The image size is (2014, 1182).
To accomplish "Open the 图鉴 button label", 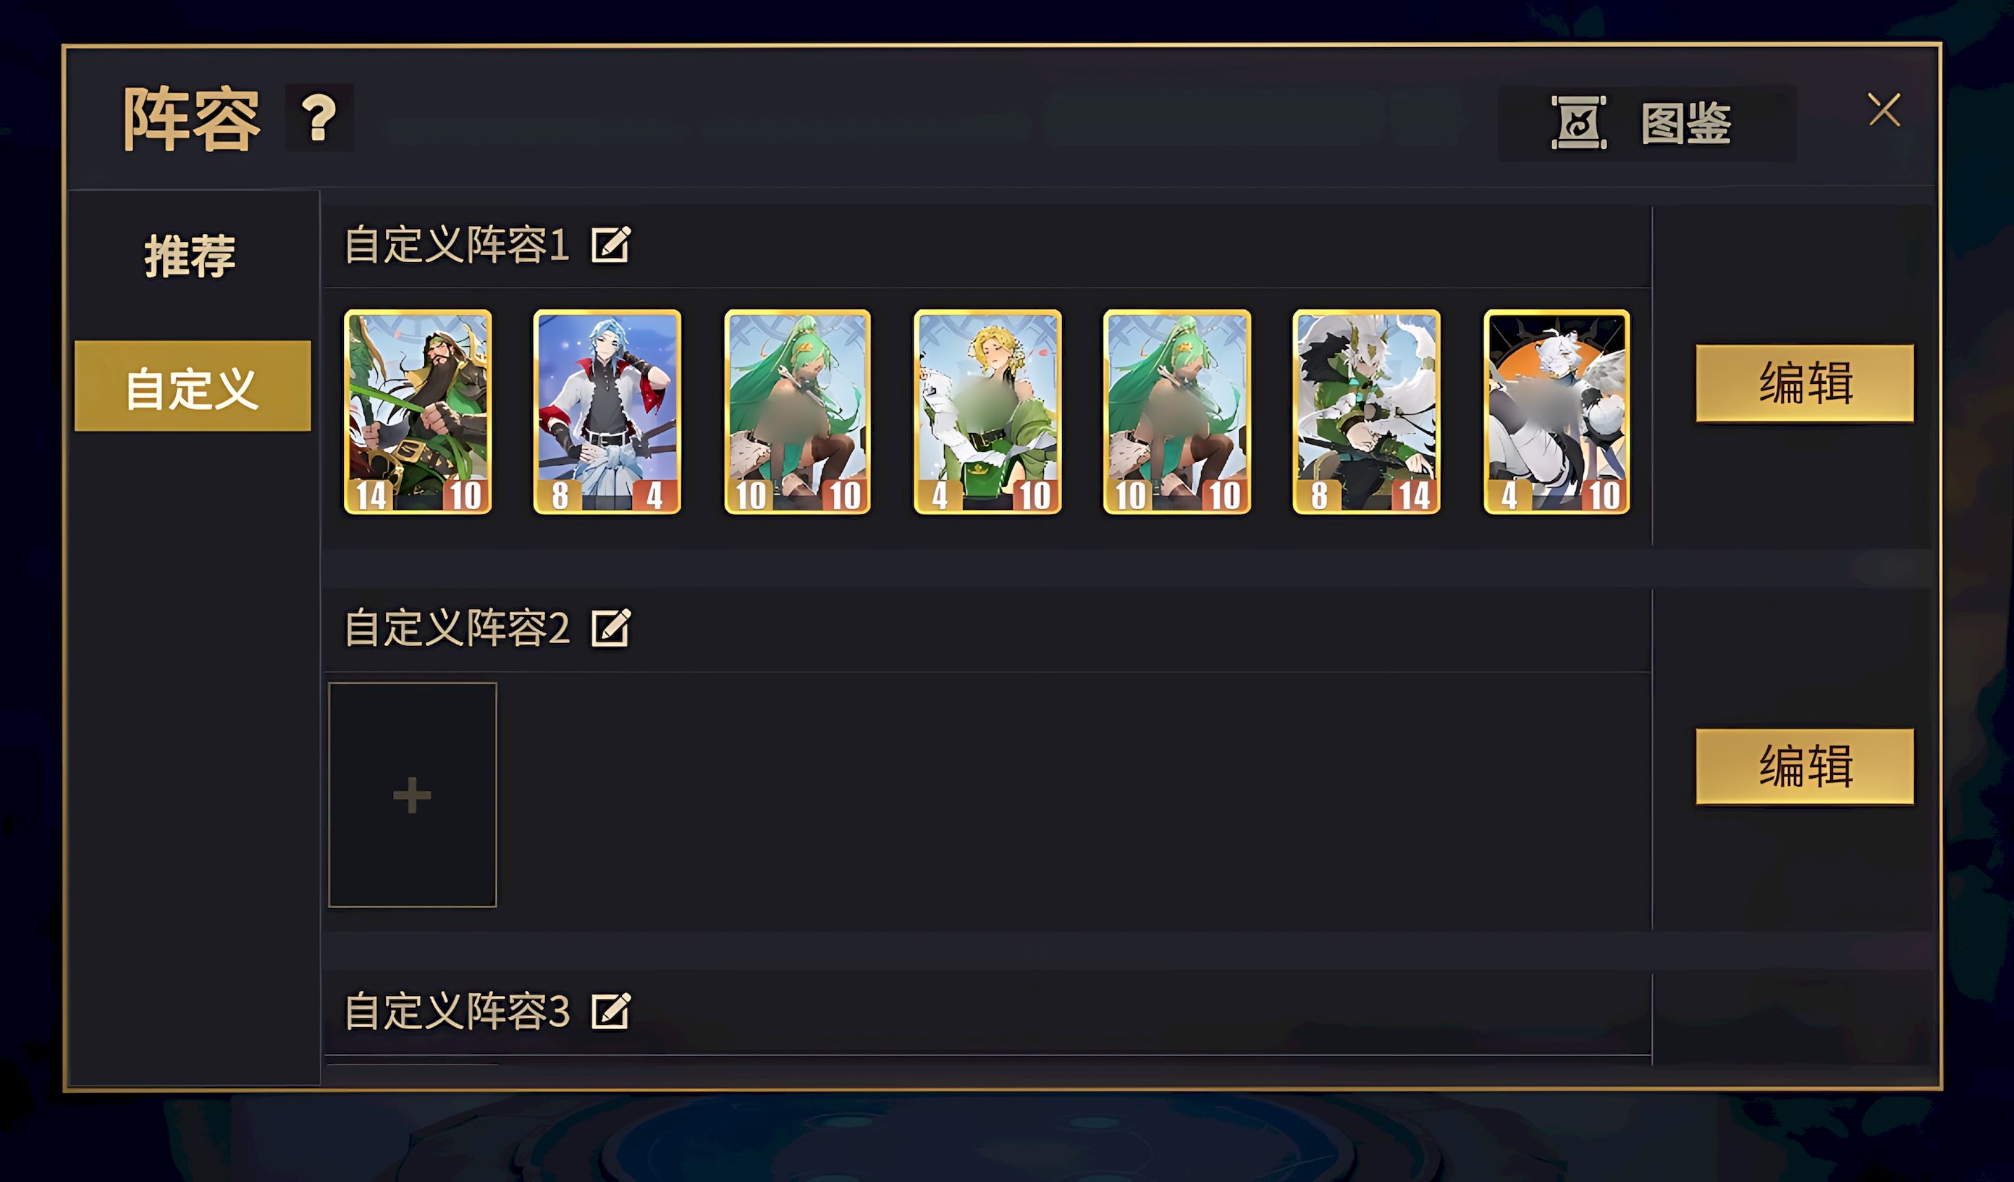I will click(x=1685, y=123).
